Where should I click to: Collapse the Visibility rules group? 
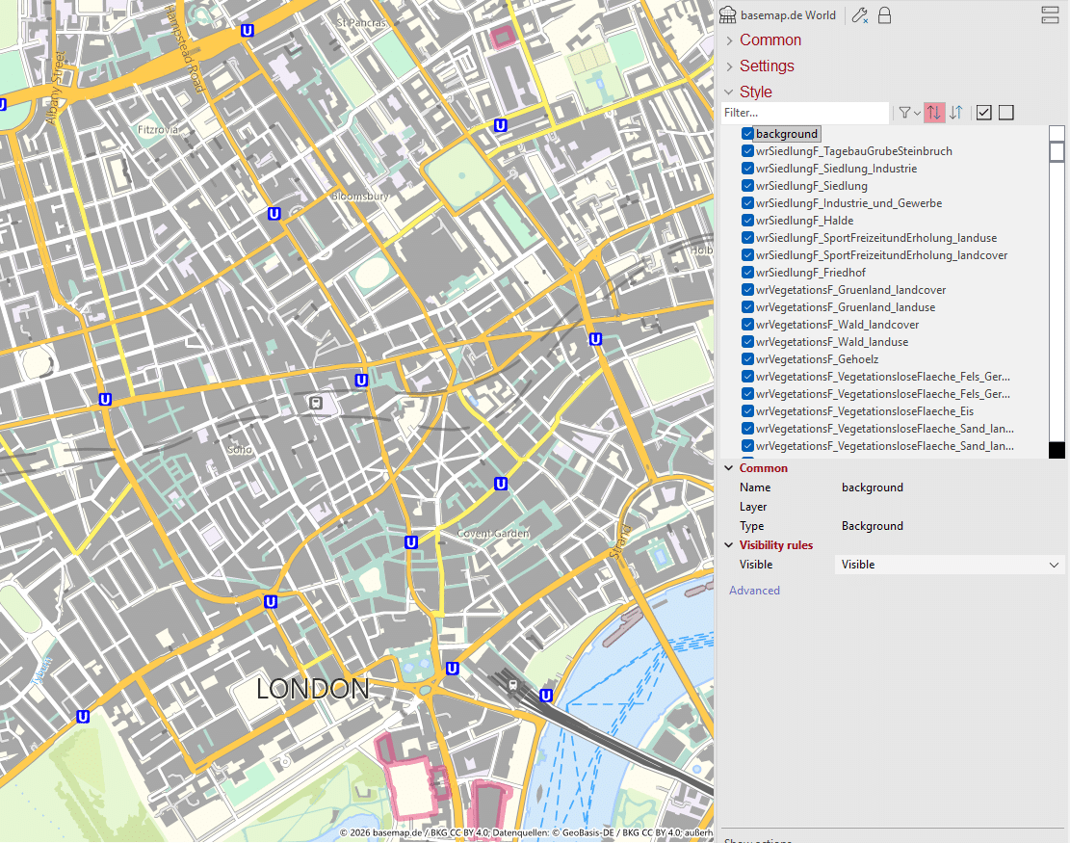(x=729, y=545)
